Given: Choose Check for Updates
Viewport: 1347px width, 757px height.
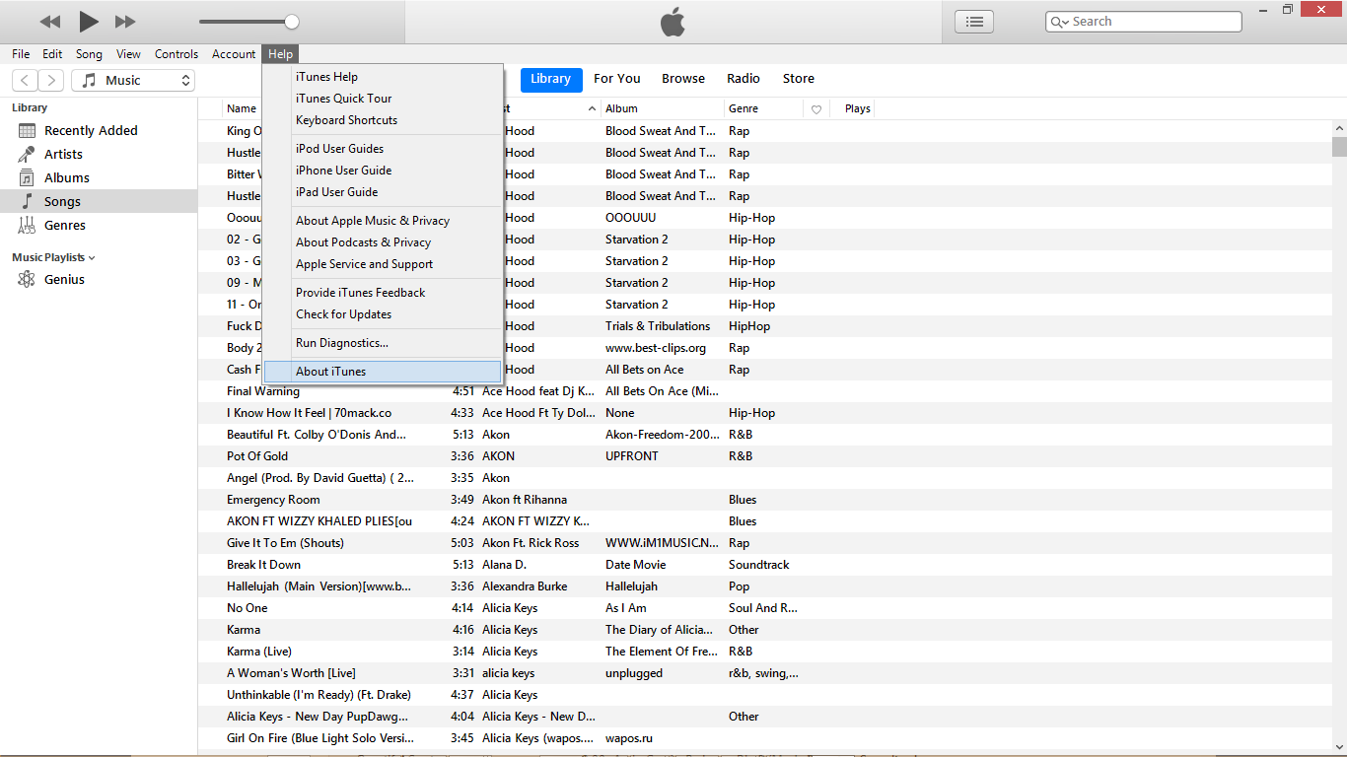Looking at the screenshot, I should click(x=383, y=314).
